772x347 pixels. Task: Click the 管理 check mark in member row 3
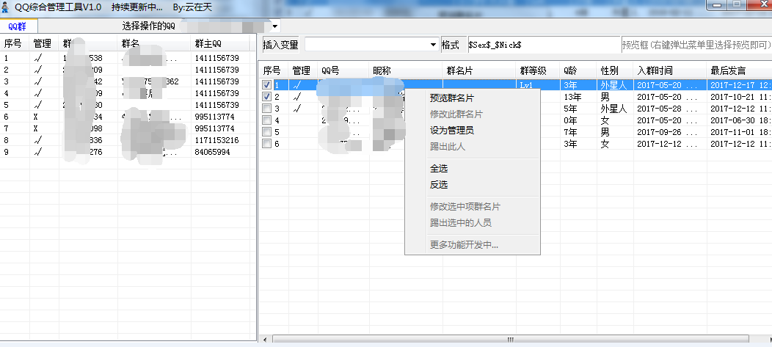pos(296,109)
